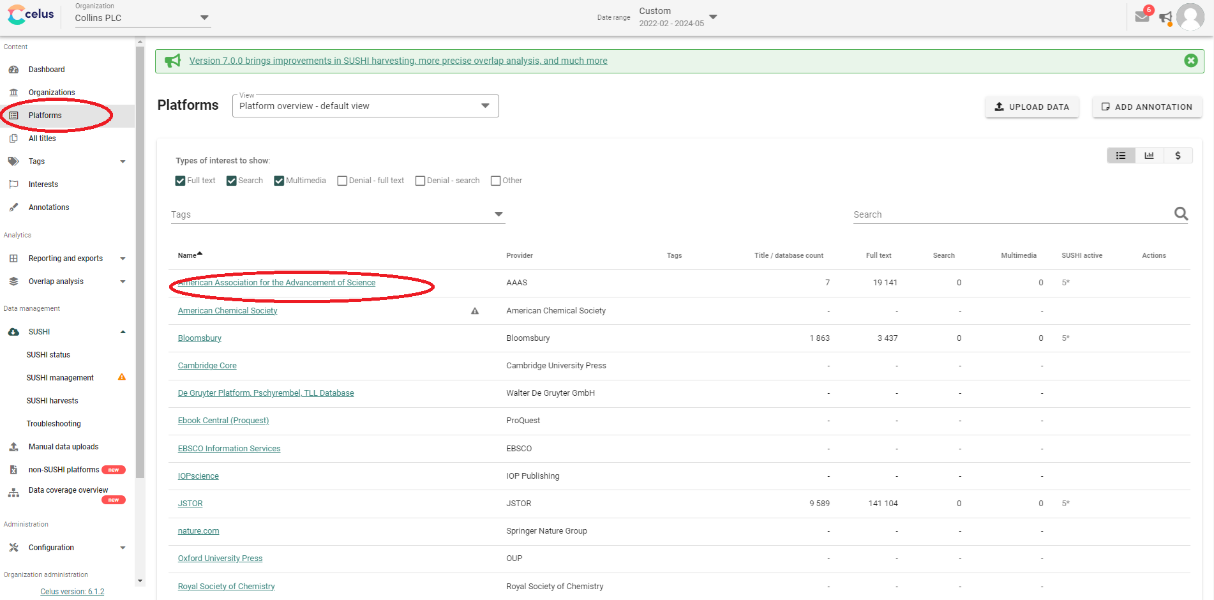Switch to chart view icon
The height and width of the screenshot is (600, 1214).
pos(1150,155)
